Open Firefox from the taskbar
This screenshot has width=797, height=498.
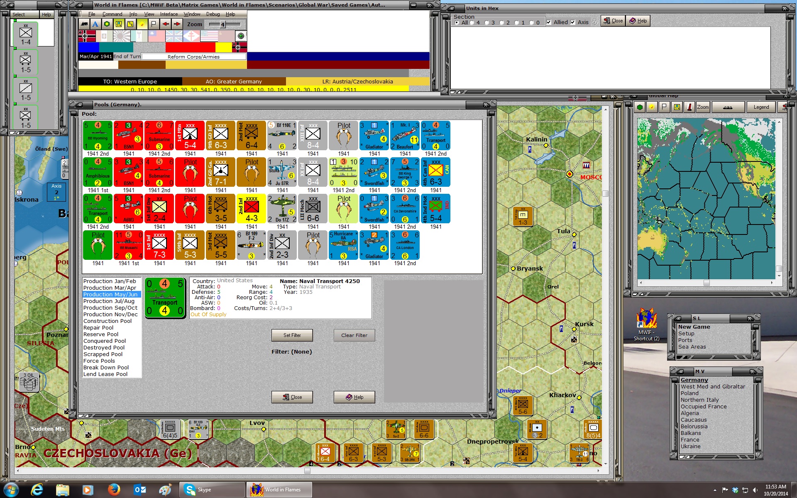(114, 490)
